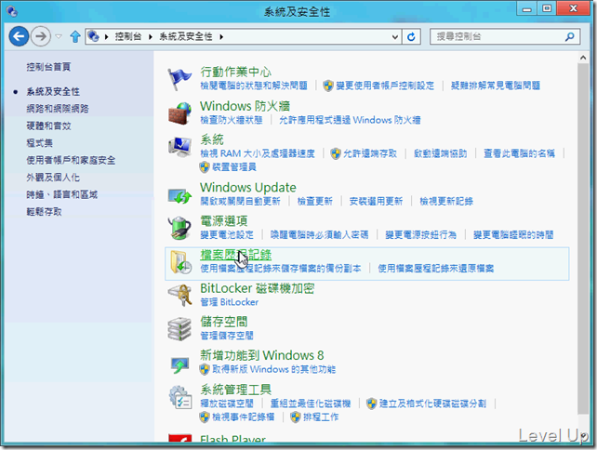Click 變更使用者帳戶控制設定 link

pos(385,86)
